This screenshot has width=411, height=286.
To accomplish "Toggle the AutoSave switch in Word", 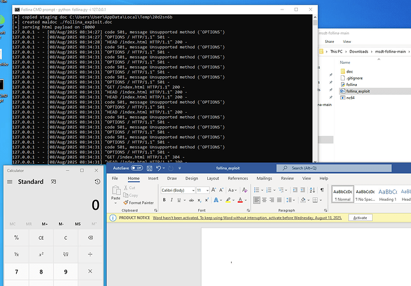I will (x=137, y=169).
